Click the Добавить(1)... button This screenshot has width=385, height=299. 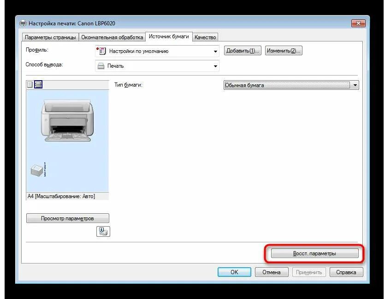point(243,51)
